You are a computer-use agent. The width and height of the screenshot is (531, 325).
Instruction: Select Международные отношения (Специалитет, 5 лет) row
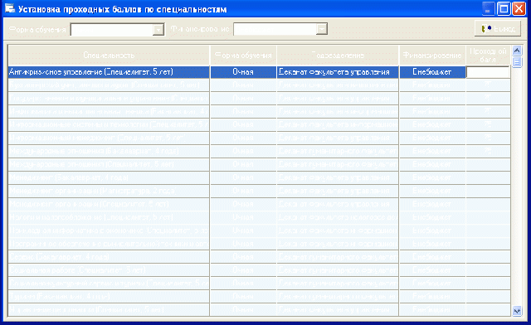click(259, 164)
